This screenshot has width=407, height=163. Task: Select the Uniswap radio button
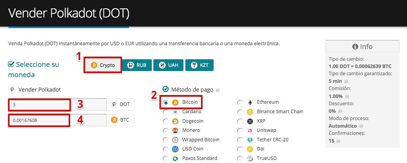tap(240, 131)
